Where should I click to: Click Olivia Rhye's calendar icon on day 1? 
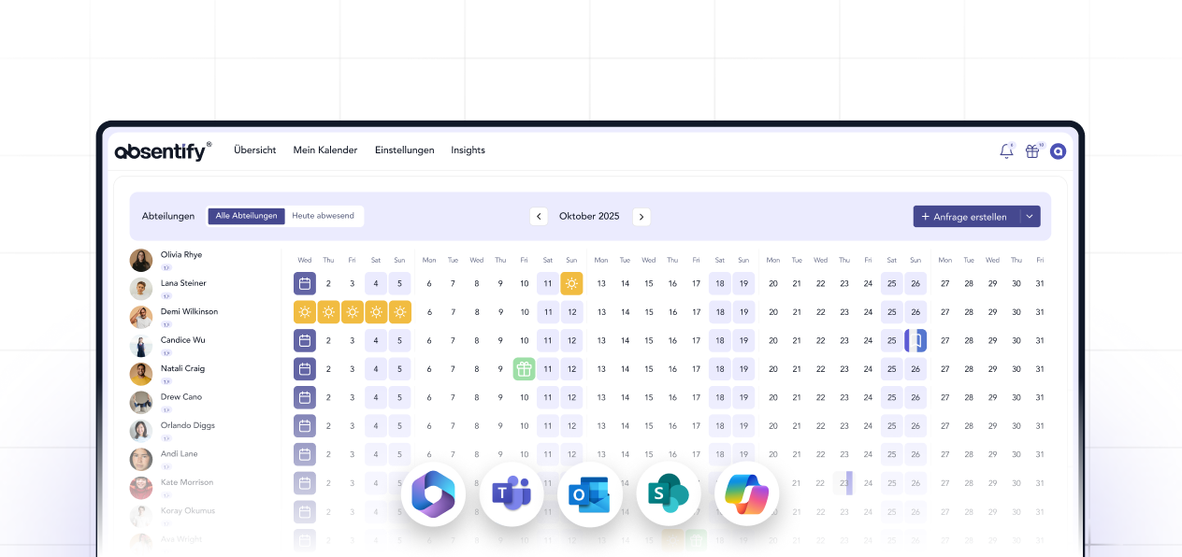305,283
